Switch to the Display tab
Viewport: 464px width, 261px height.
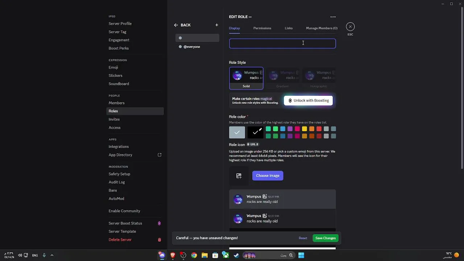(x=235, y=28)
